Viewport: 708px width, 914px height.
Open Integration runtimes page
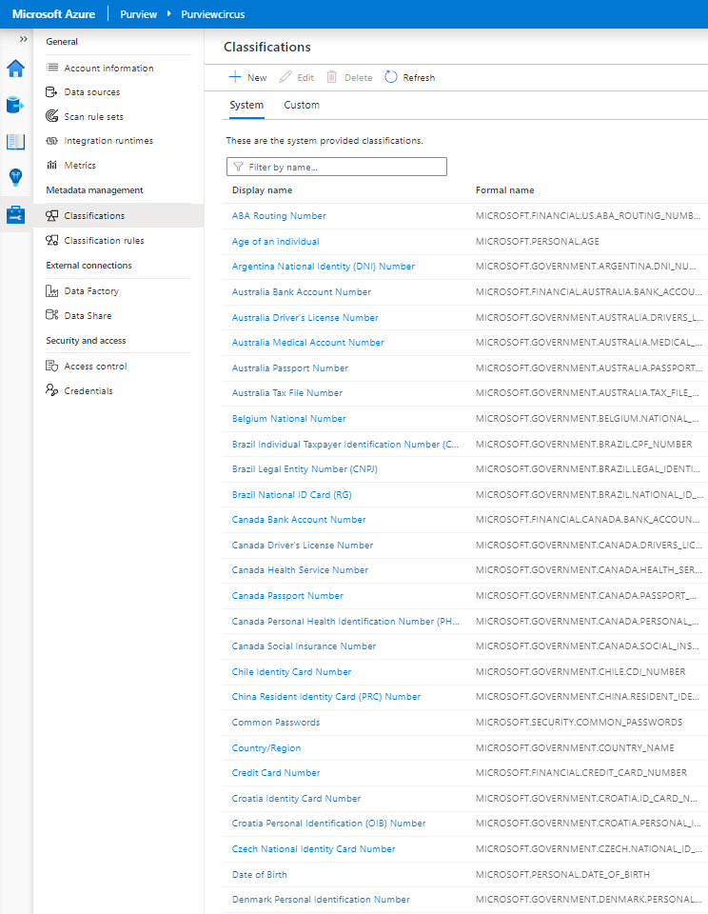[108, 141]
